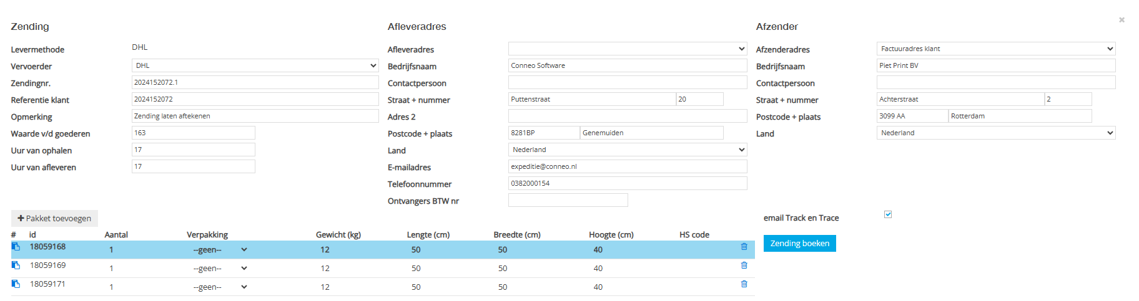Open the Afzenderadres dropdown
The width and height of the screenshot is (1139, 301).
click(996, 49)
